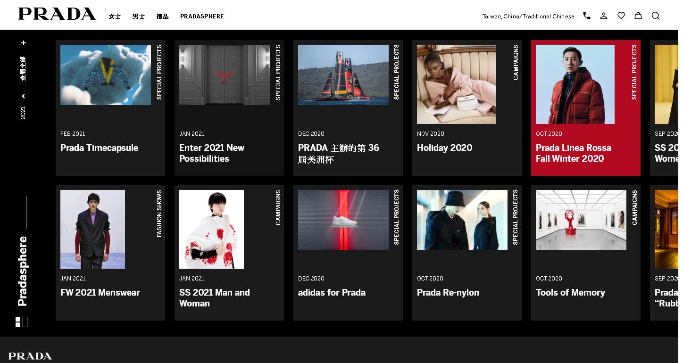Expand the 2021 year selector chevron
The width and height of the screenshot is (683, 363).
coord(23,96)
